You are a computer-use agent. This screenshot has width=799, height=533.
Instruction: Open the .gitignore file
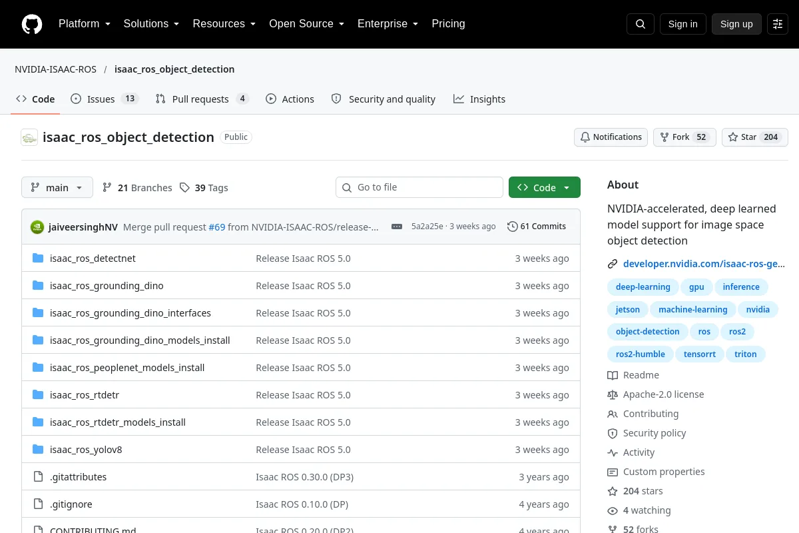click(x=71, y=504)
